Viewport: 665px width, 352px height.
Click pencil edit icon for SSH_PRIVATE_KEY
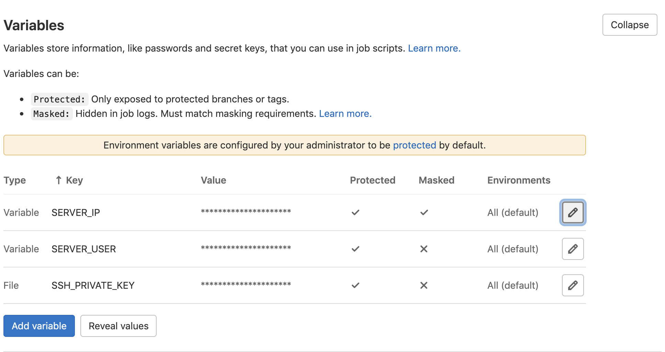[573, 285]
